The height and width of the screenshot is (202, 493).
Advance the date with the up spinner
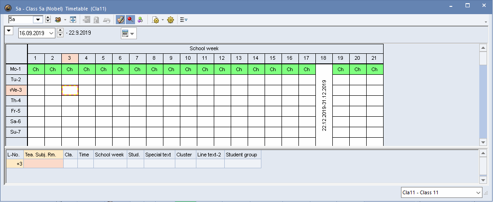pyautogui.click(x=60, y=31)
